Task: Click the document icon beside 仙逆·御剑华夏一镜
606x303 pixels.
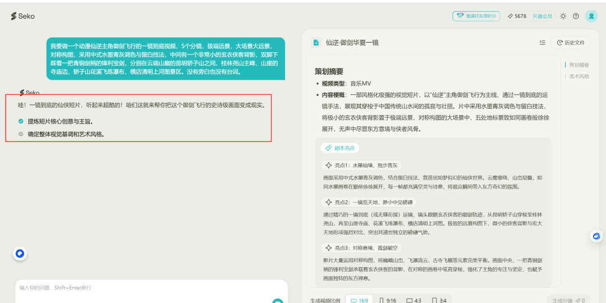Action: [316, 43]
